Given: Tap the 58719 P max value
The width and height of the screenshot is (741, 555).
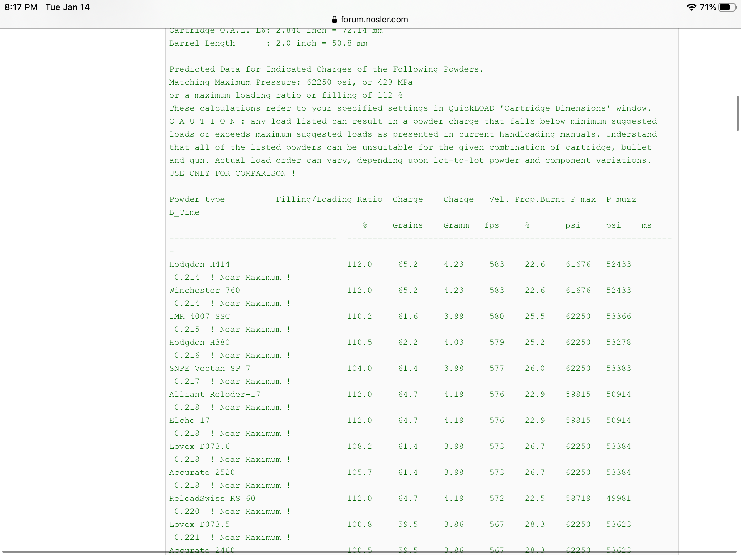Looking at the screenshot, I should (578, 499).
